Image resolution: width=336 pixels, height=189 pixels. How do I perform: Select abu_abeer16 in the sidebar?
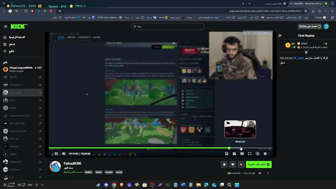click(22, 123)
